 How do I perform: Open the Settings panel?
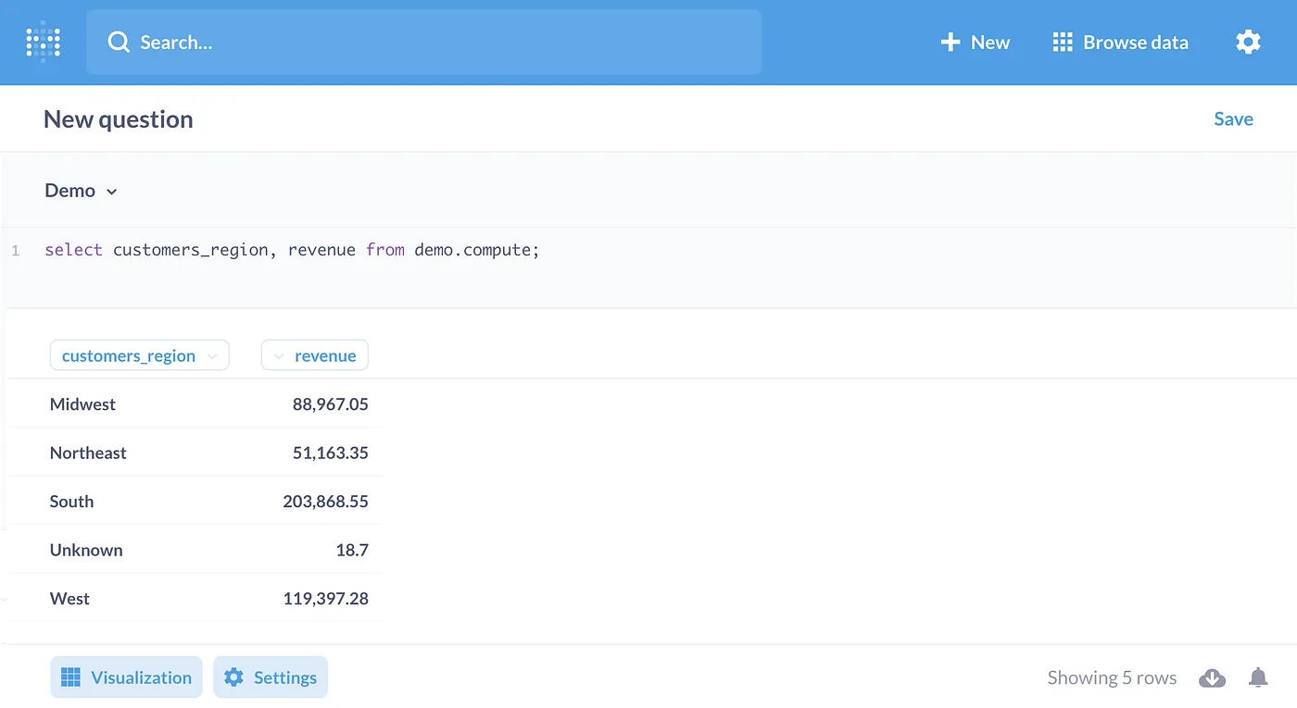270,677
